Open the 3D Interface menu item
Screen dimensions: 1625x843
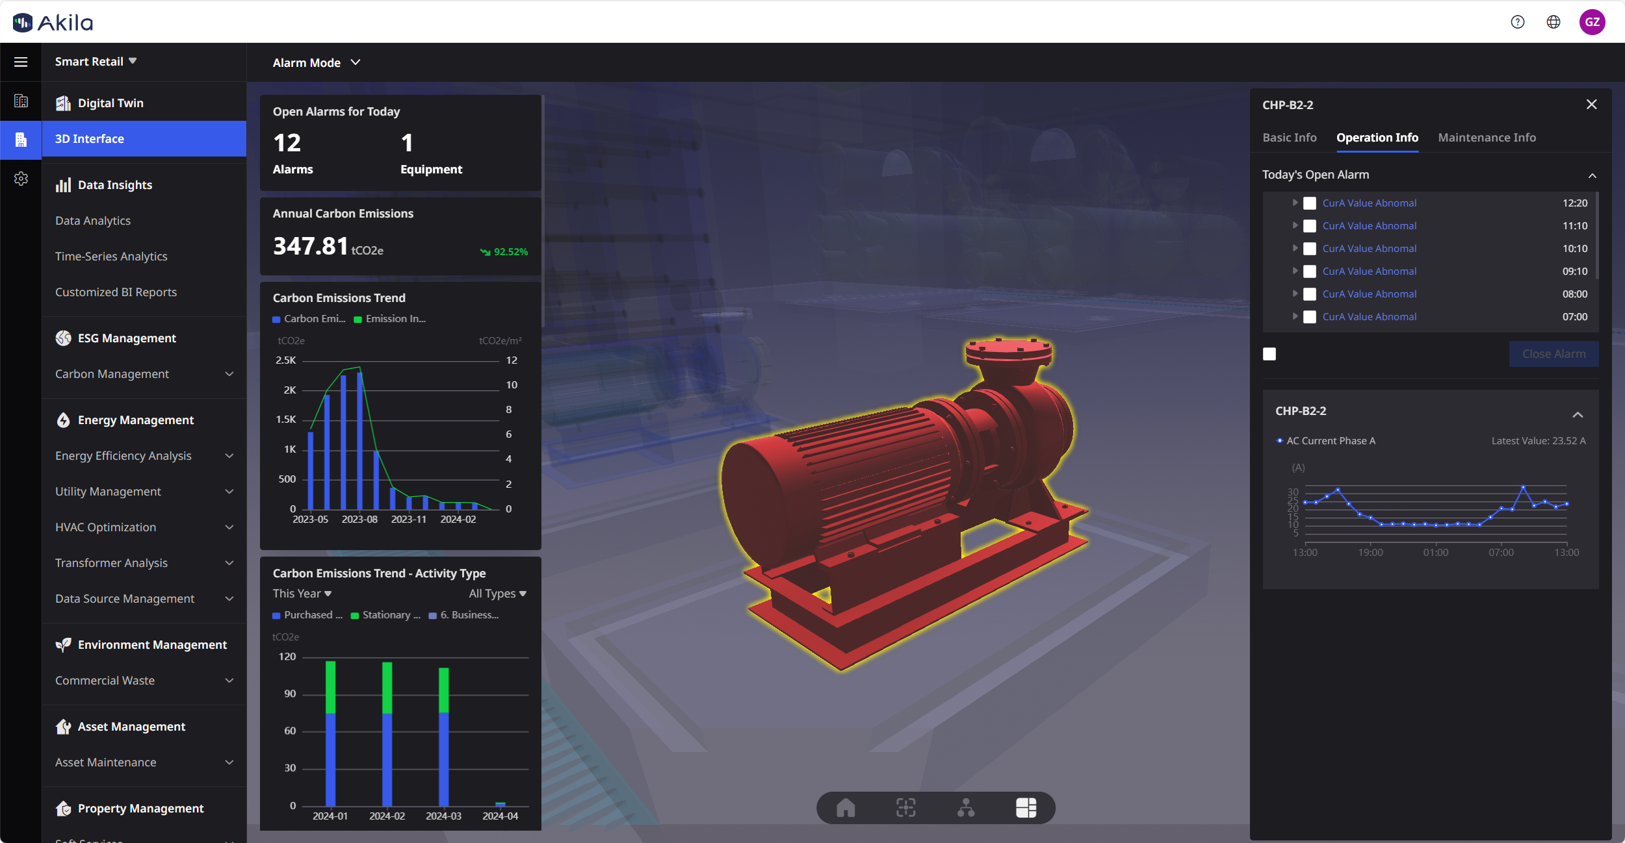[x=144, y=139]
